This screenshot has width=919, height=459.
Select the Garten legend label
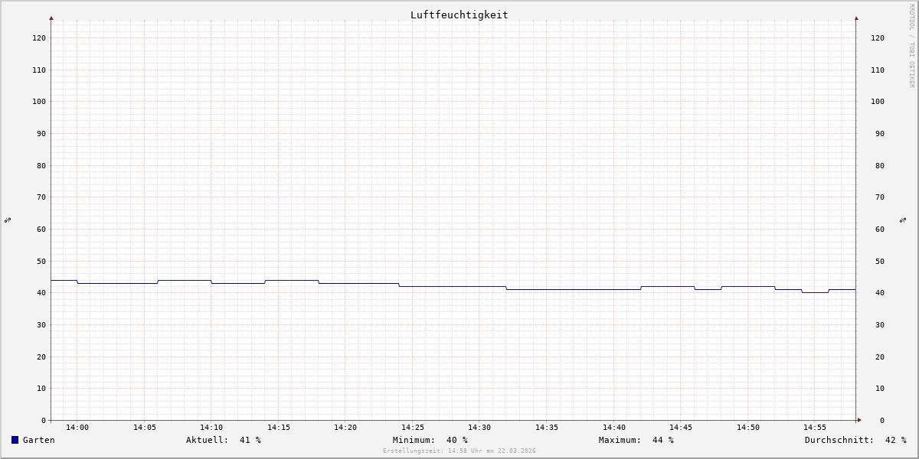39,440
